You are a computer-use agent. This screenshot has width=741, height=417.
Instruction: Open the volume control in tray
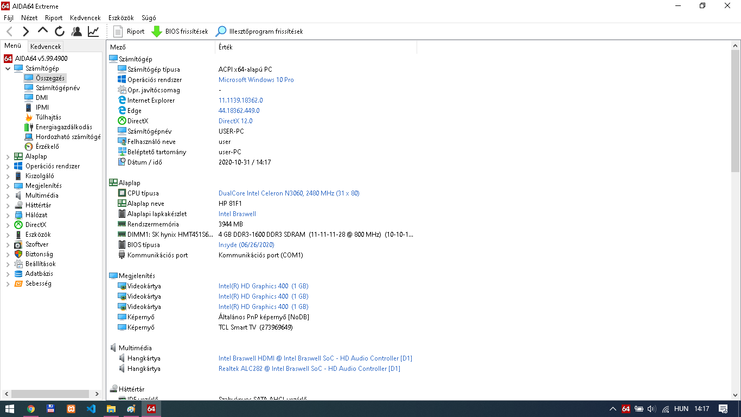tap(652, 409)
